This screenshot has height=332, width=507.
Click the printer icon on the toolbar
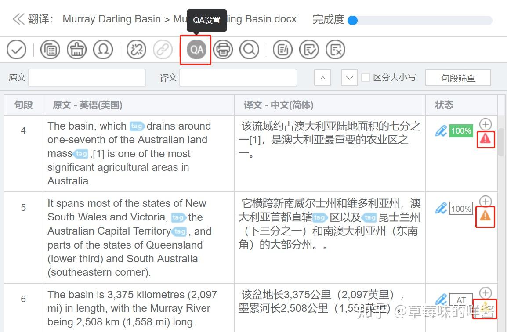[223, 49]
